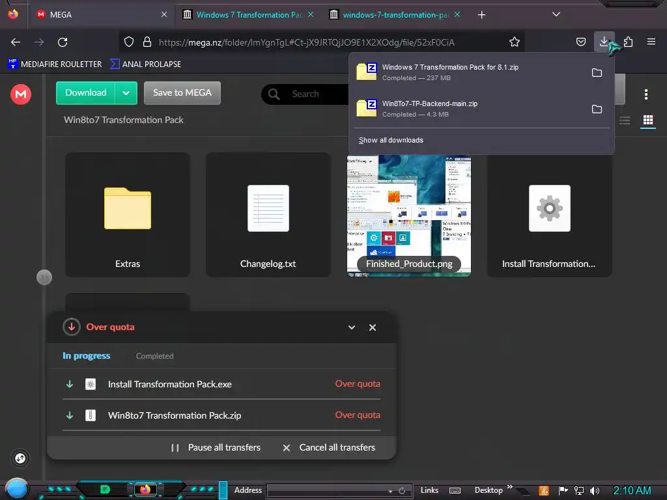Click the forward navigation arrow
Screen dimensions: 667x500
coord(39,42)
